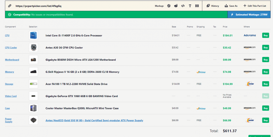Select BBCode BB markup icon
The height and width of the screenshot is (137, 273).
[197, 6]
